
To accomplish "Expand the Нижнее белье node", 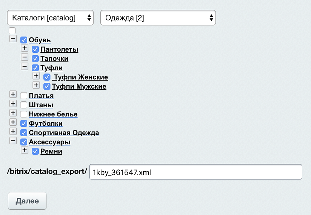I will click(13, 113).
